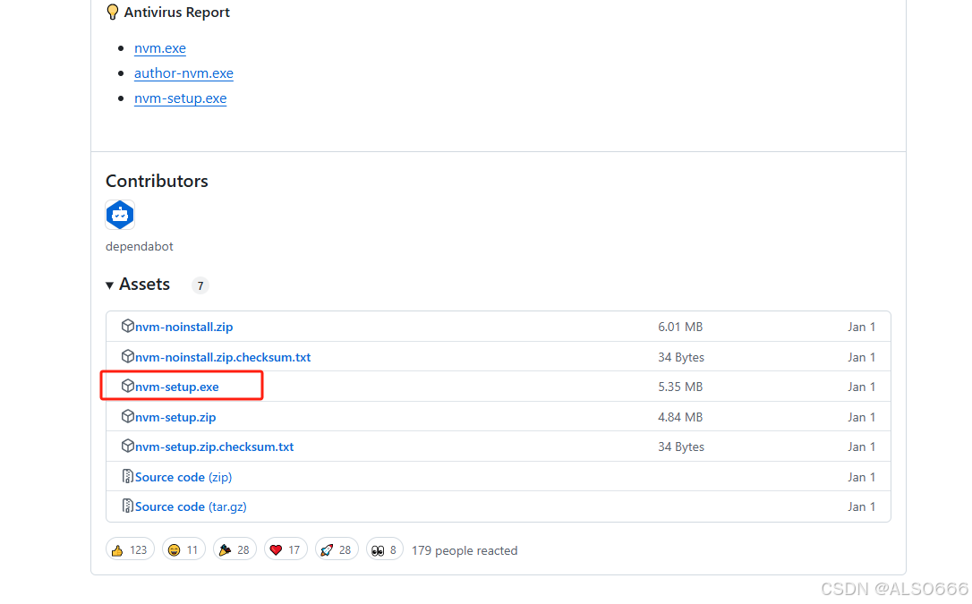Download Source code (zip)

click(x=183, y=478)
